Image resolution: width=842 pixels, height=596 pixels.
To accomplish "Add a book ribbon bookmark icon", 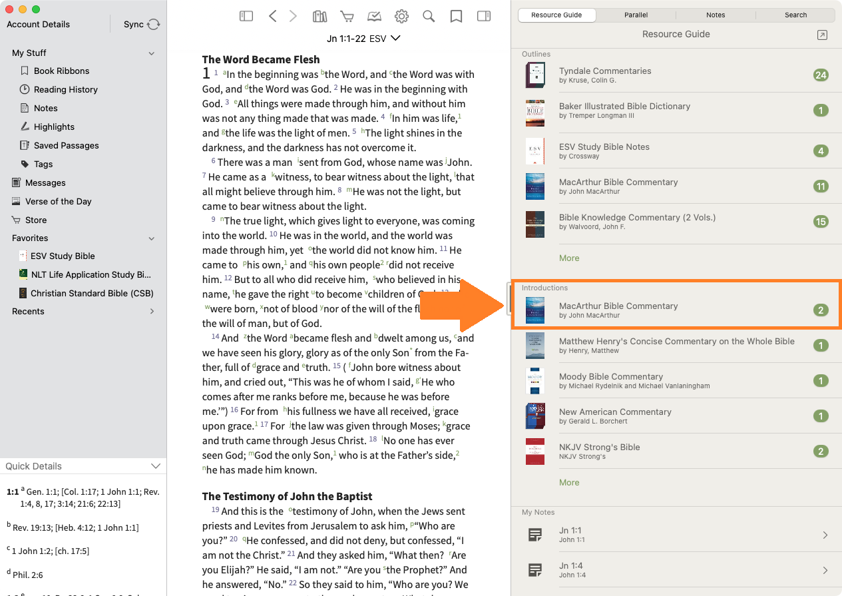I will point(456,17).
